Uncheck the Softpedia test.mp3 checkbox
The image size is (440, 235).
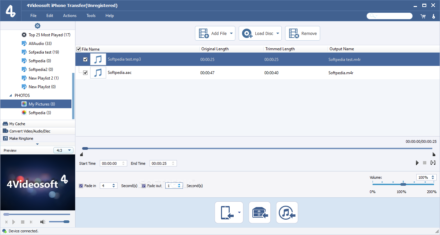click(x=85, y=59)
